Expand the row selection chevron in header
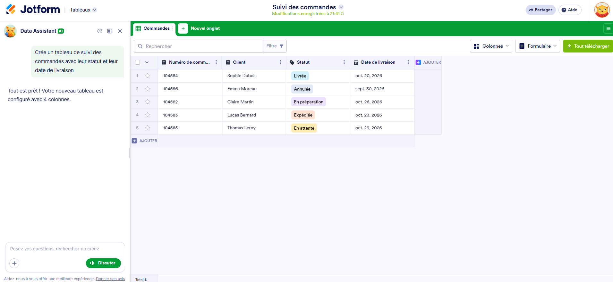 click(147, 62)
